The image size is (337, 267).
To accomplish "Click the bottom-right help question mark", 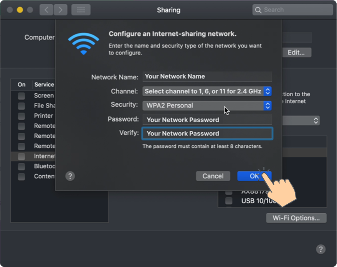I will pos(321,249).
